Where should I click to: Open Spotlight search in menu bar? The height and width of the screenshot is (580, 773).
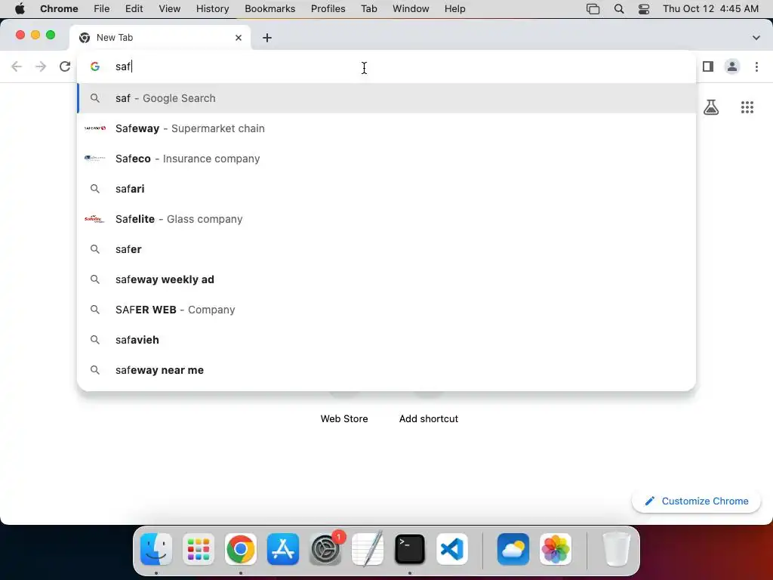click(619, 8)
